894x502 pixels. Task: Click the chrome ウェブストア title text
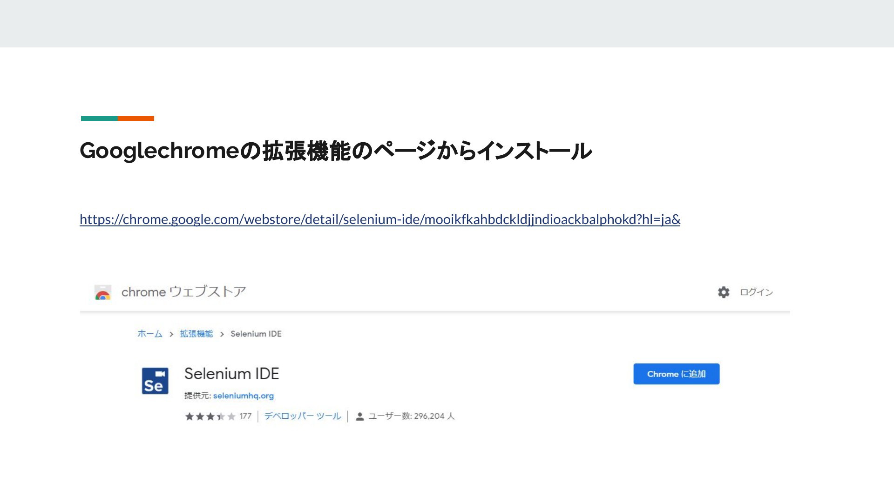tap(183, 292)
